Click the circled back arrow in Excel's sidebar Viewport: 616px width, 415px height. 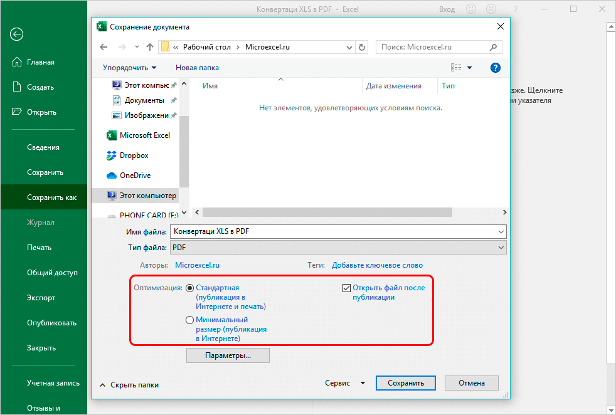point(16,34)
